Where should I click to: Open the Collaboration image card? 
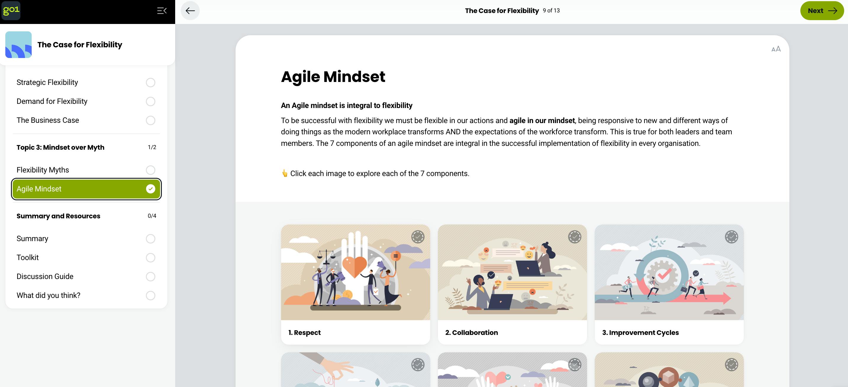[512, 285]
